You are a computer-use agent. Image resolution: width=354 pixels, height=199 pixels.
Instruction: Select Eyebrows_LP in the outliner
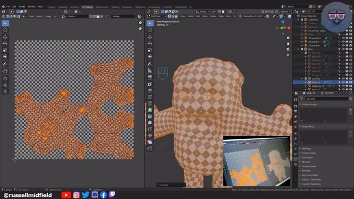318,86
